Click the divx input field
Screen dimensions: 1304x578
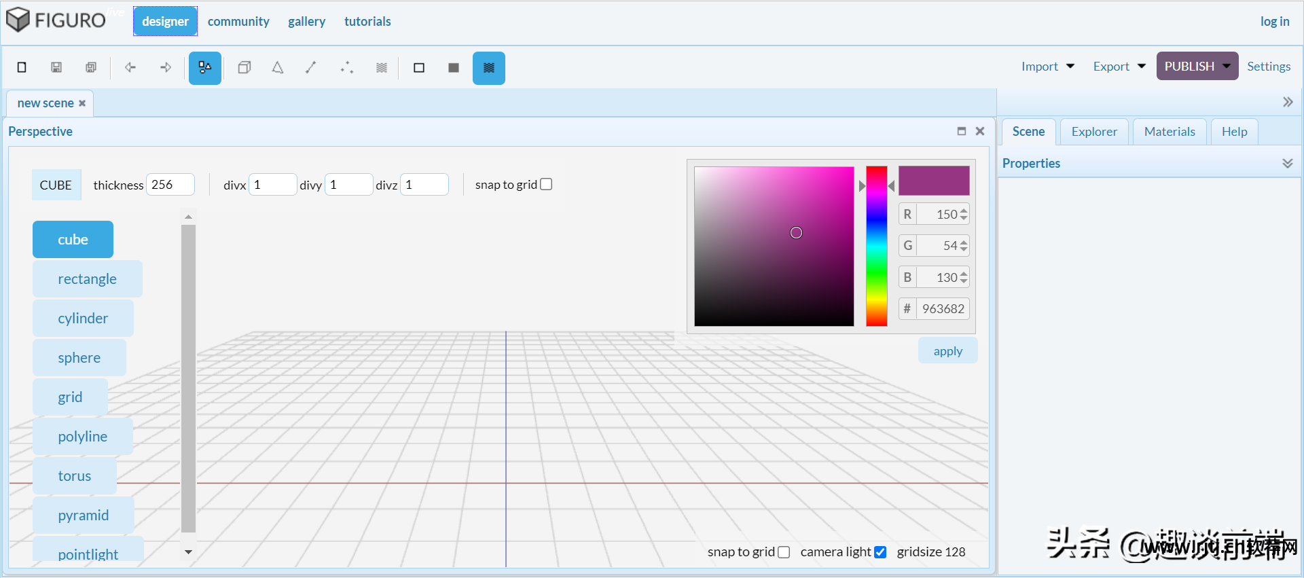tap(273, 185)
